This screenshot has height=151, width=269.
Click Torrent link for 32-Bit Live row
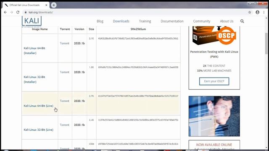[x=64, y=125]
